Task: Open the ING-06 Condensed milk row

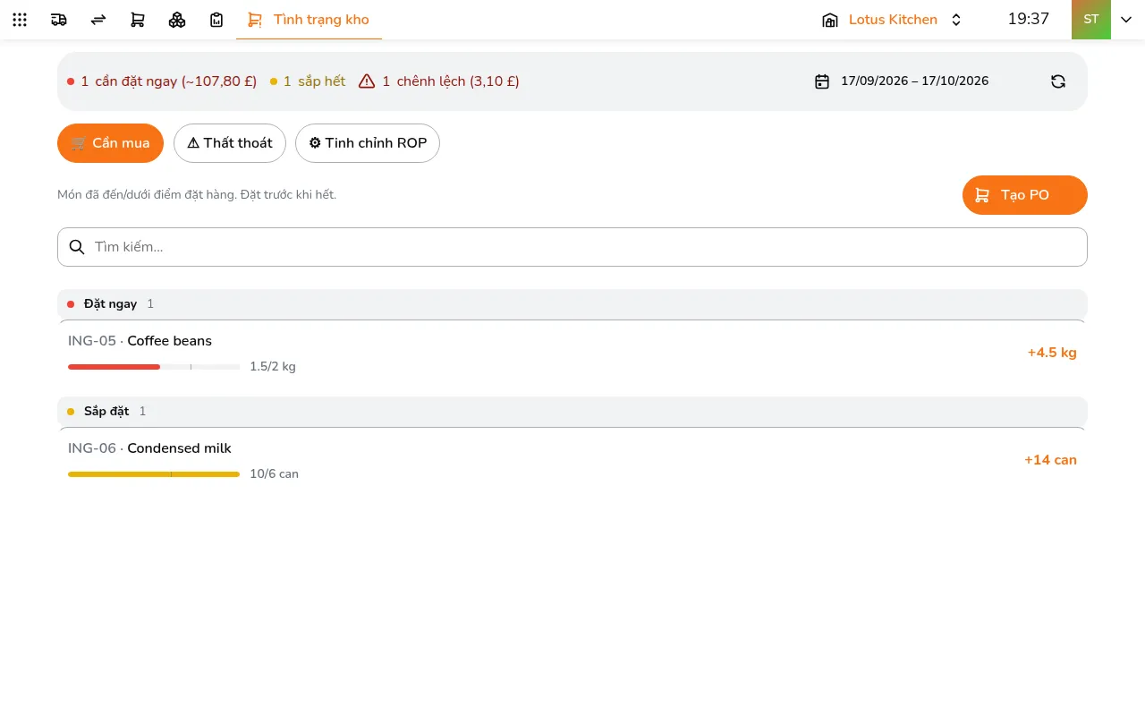Action: pyautogui.click(x=572, y=460)
